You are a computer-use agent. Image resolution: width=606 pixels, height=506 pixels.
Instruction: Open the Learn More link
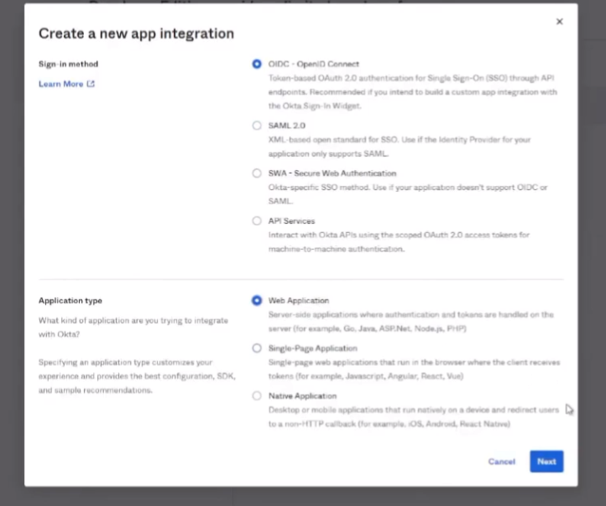(x=61, y=84)
